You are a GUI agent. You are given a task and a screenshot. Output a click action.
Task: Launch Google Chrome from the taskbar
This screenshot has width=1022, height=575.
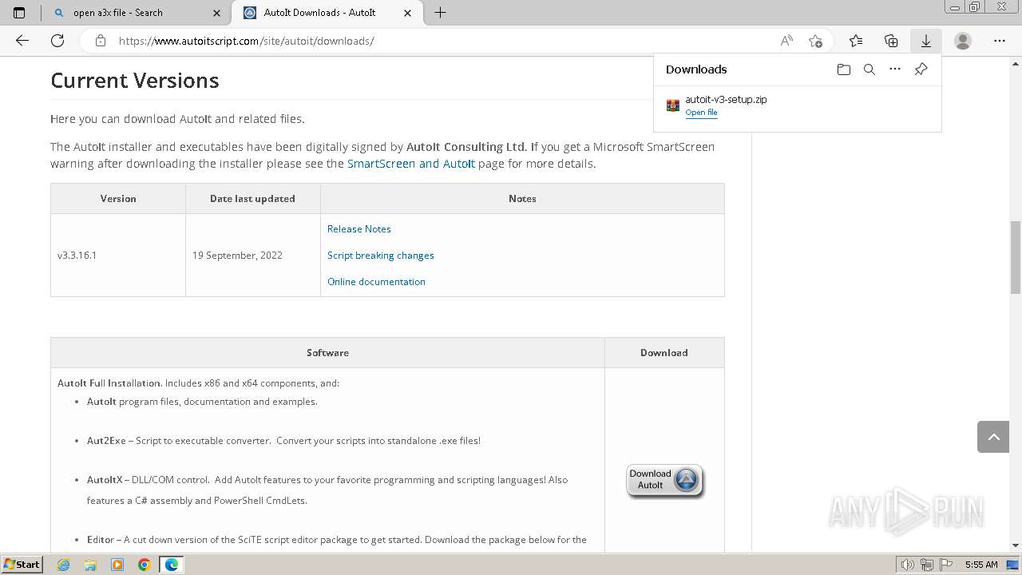click(145, 565)
